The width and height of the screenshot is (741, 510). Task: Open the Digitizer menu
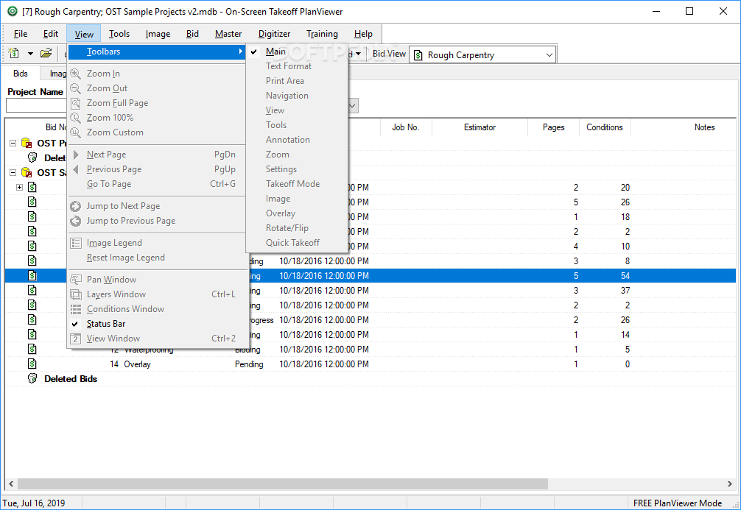274,34
